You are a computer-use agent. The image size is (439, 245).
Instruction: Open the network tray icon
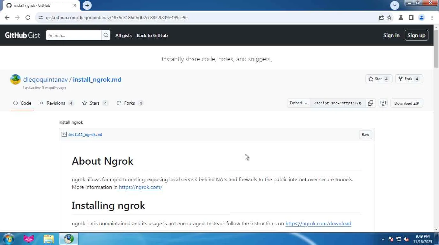(398, 239)
